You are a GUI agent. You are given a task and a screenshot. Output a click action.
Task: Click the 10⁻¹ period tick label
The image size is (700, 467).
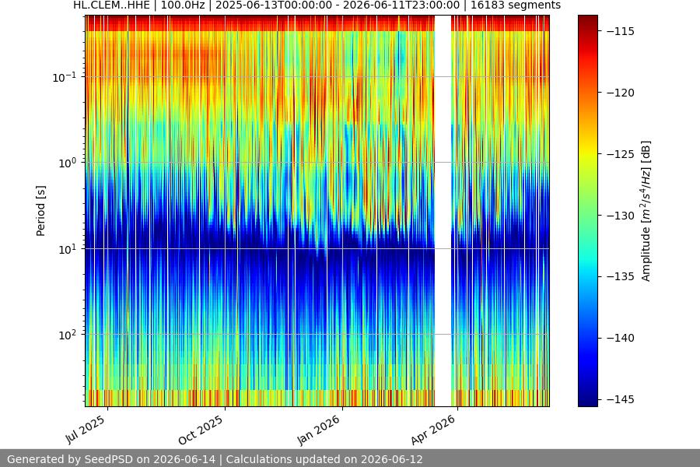pyautogui.click(x=65, y=77)
